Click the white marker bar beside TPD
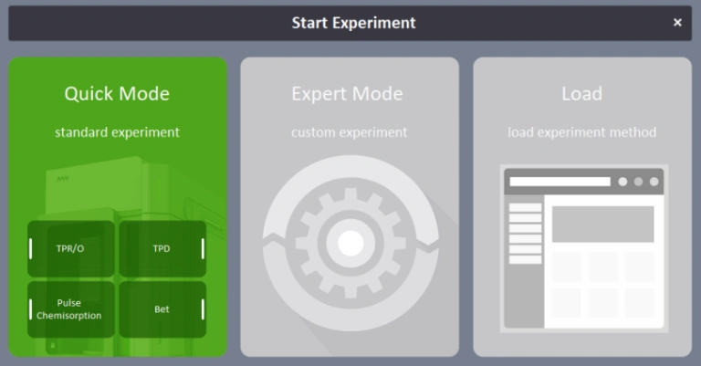 203,248
